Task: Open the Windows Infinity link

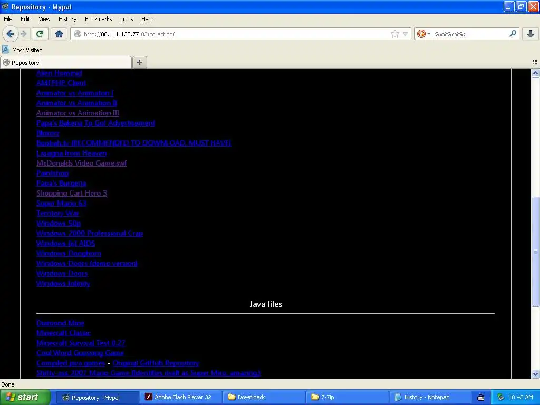Action: point(63,283)
